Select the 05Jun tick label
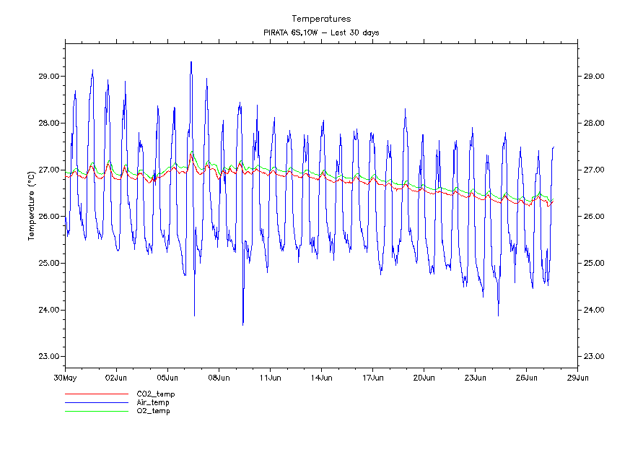Viewport: 643px width, 455px height. point(167,378)
